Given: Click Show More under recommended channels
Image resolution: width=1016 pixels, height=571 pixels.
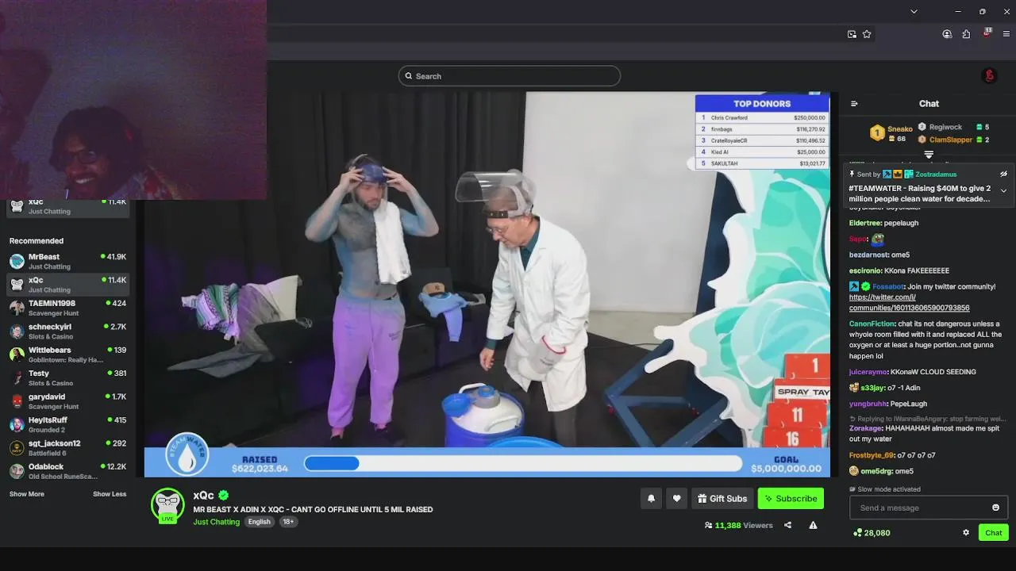Looking at the screenshot, I should click(x=27, y=494).
